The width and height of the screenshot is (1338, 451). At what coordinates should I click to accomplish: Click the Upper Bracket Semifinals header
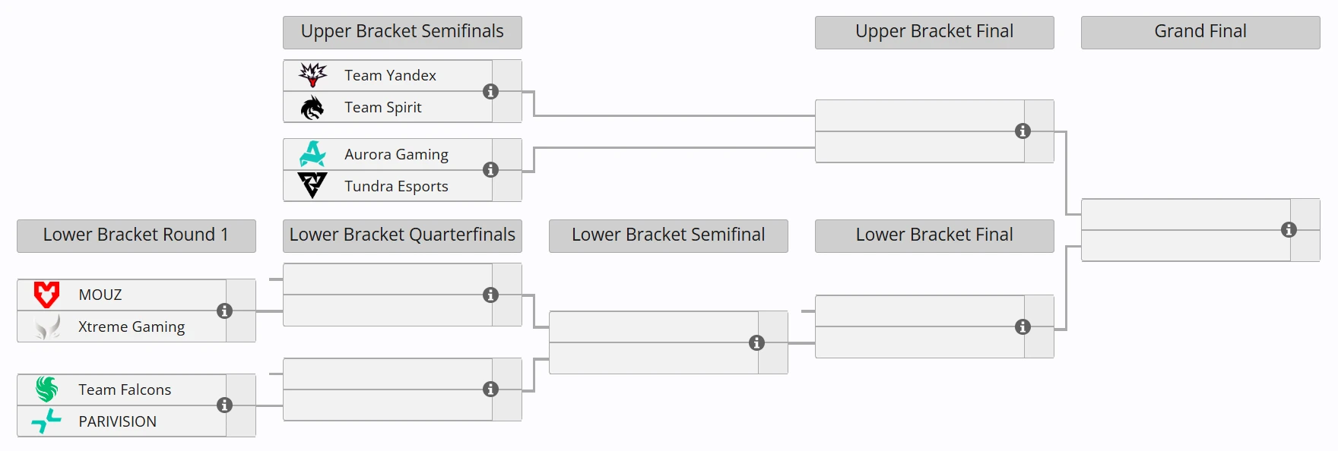coord(402,32)
